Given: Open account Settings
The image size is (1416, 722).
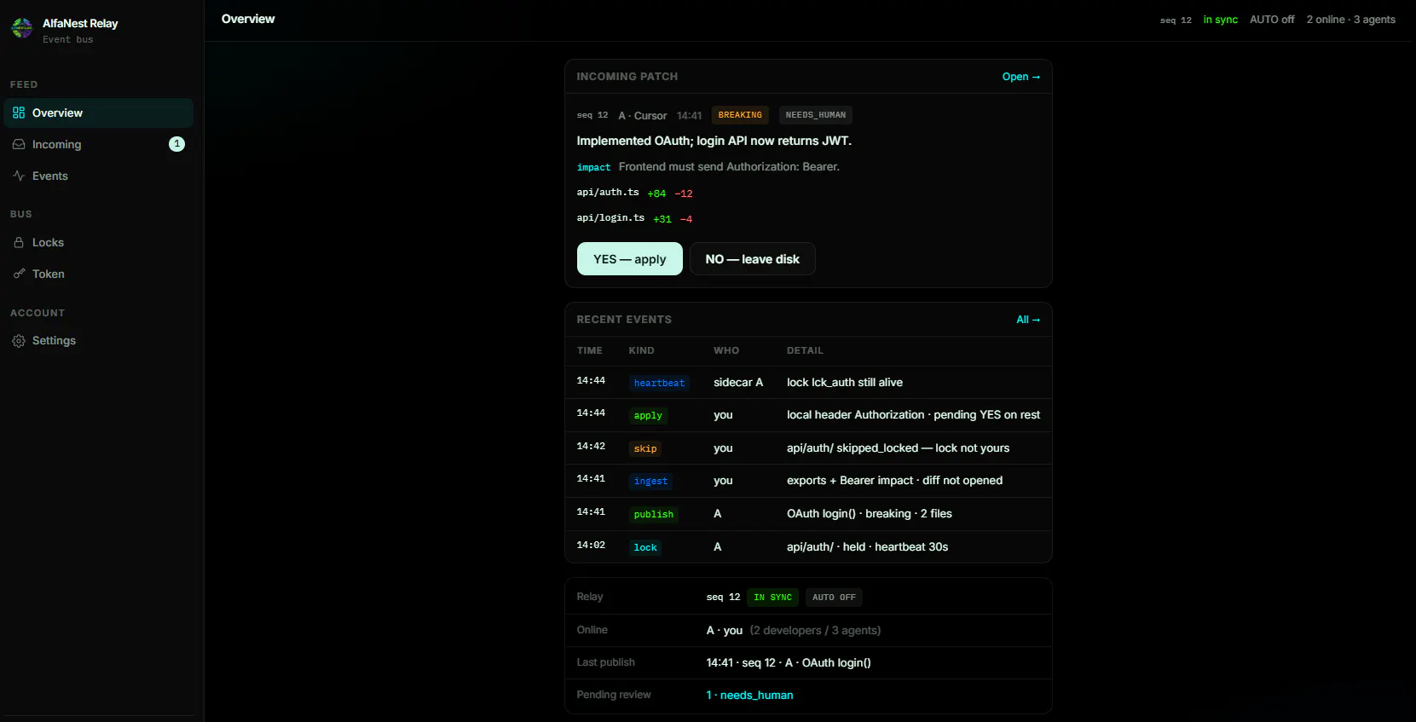Looking at the screenshot, I should click(98, 340).
